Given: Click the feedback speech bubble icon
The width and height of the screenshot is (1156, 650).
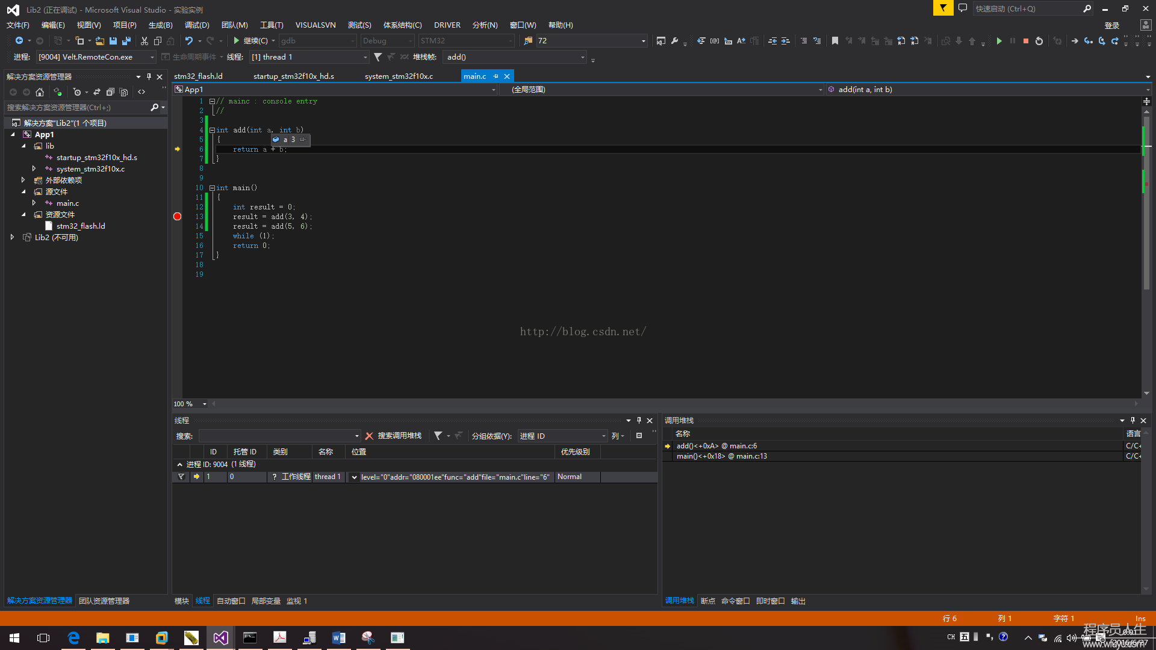Looking at the screenshot, I should [963, 8].
